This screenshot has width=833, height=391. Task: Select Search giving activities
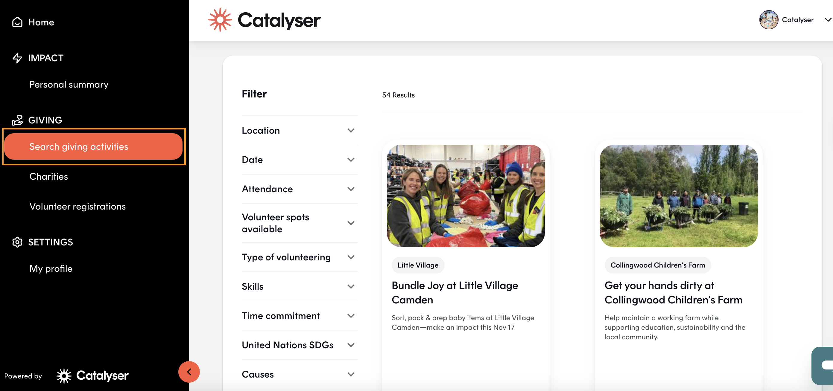pos(93,146)
